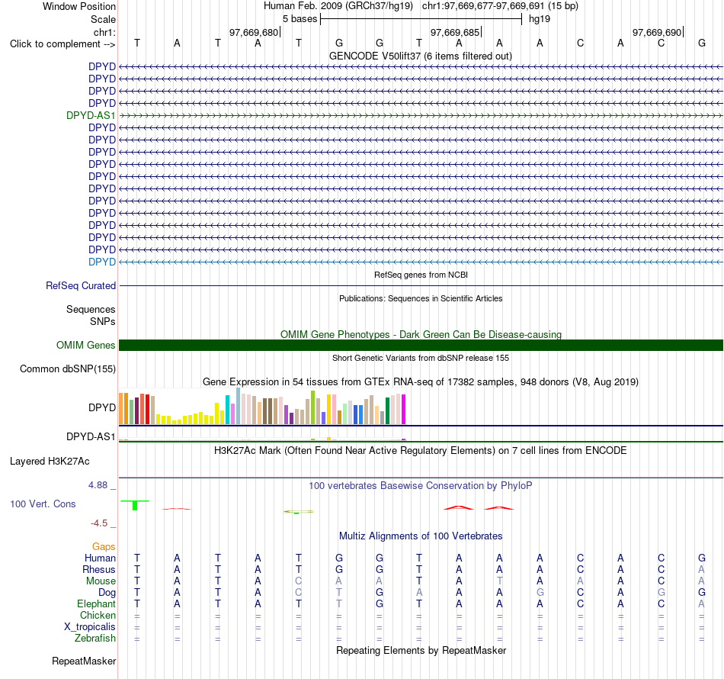Click the 'RepeatMasker' track label
Viewport: 724px width, 679px height.
click(x=84, y=661)
